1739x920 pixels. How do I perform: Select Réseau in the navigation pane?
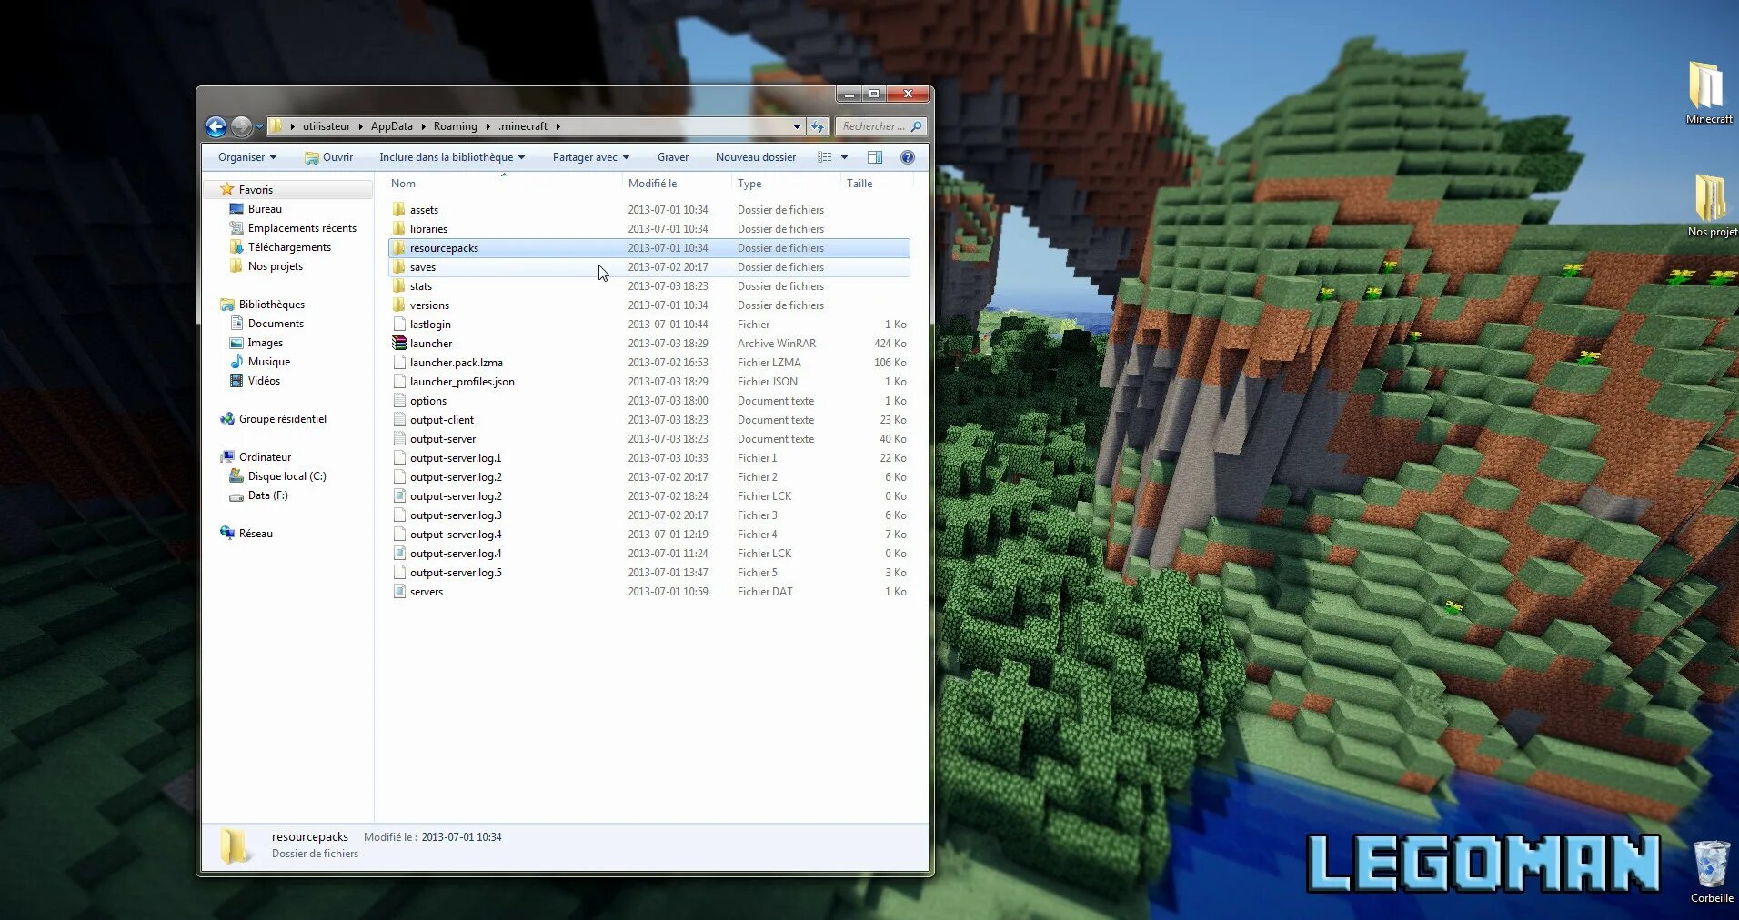(x=256, y=534)
